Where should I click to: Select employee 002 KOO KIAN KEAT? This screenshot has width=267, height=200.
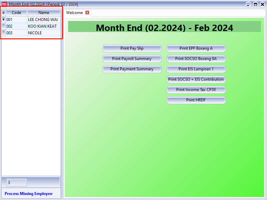click(42, 26)
